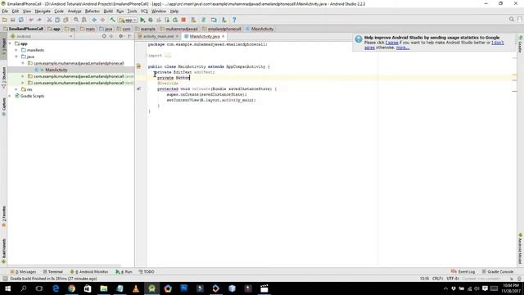The height and width of the screenshot is (295, 524).
Task: Click the Replace toolbar icon
Action: point(84,20)
